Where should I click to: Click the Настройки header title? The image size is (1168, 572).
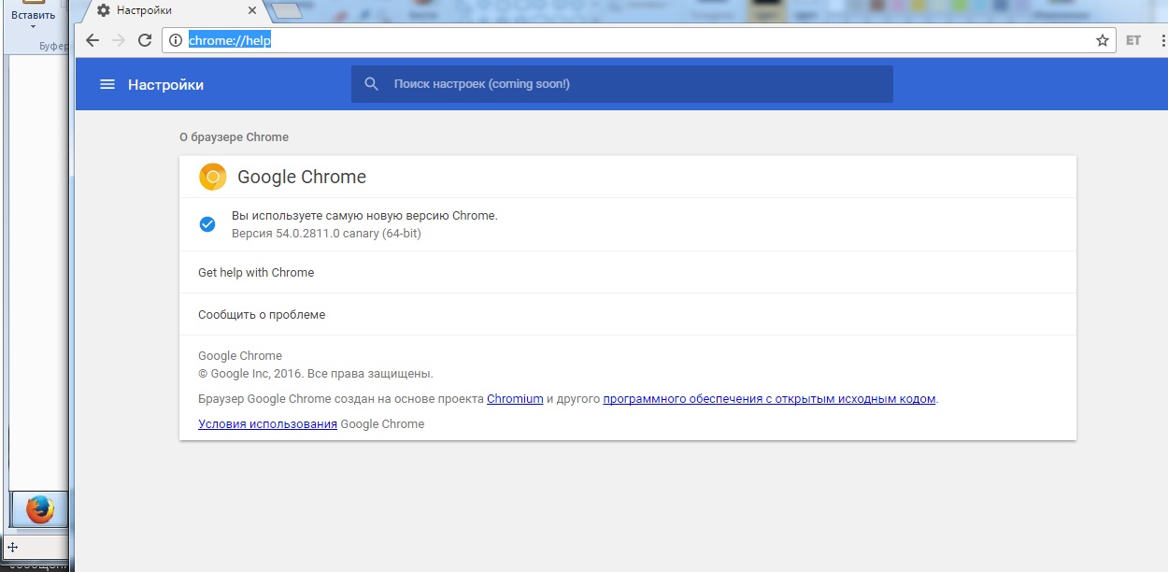click(x=165, y=85)
